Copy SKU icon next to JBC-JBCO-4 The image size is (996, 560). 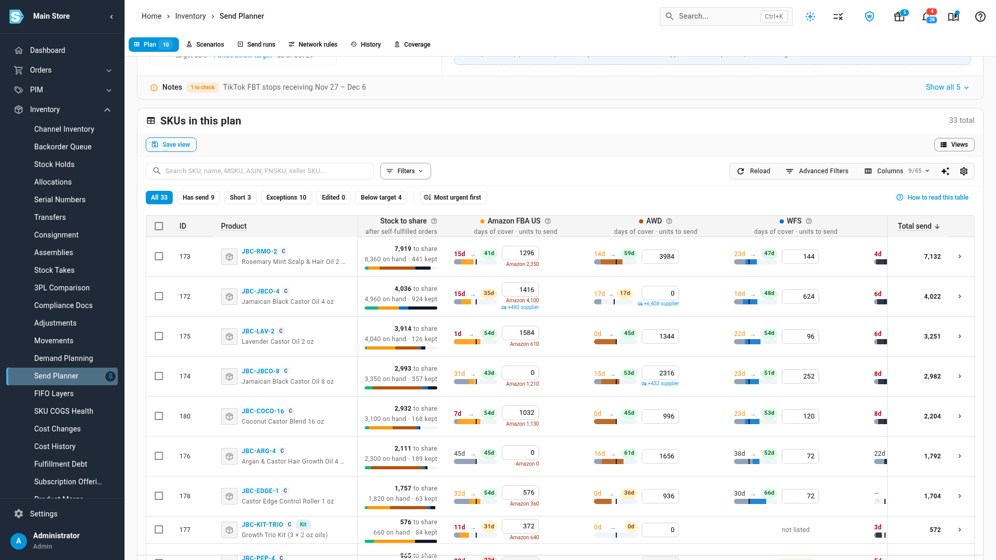pos(286,291)
